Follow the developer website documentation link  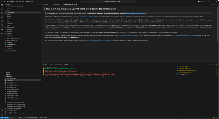click(x=135, y=13)
